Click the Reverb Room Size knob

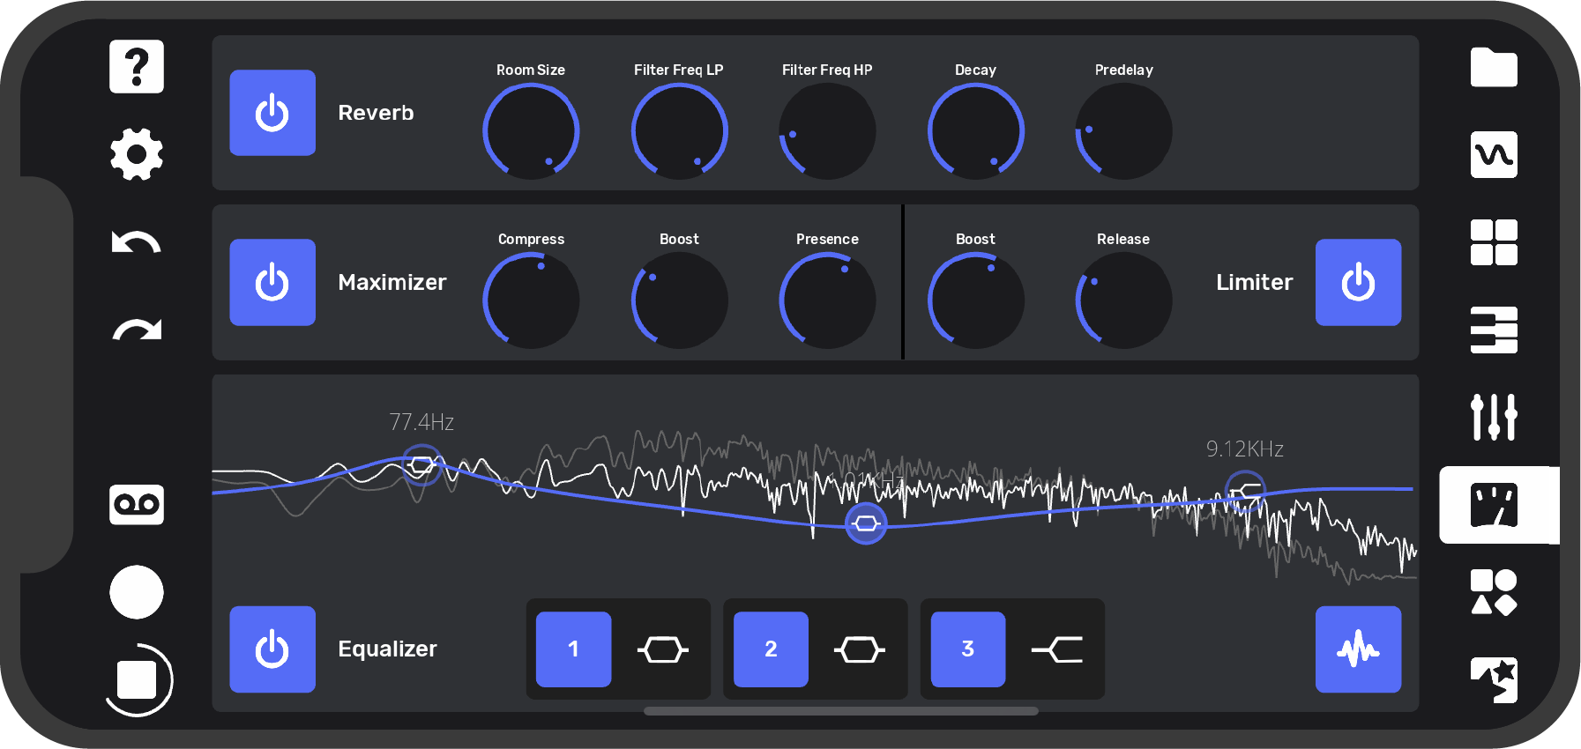click(x=531, y=131)
